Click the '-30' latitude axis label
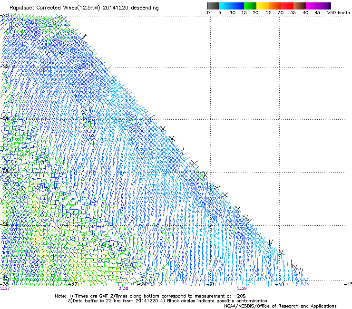Viewport: 352px width, 309px height. 4,279
